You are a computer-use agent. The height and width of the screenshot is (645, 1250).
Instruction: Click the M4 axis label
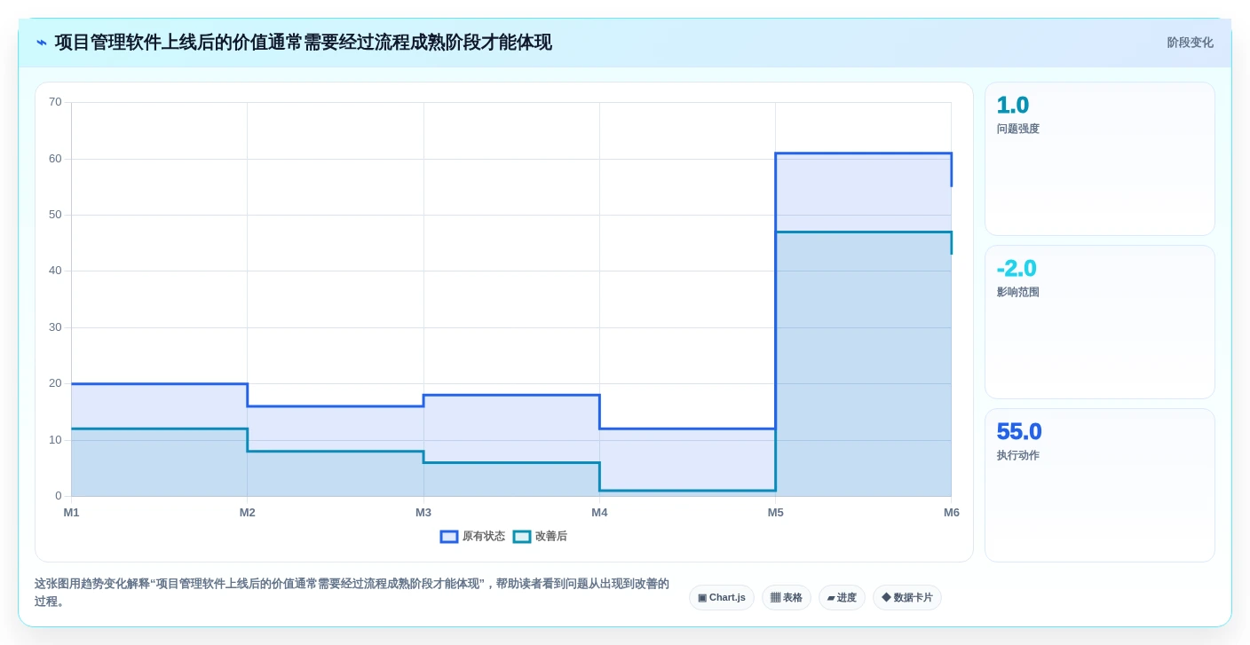[599, 512]
